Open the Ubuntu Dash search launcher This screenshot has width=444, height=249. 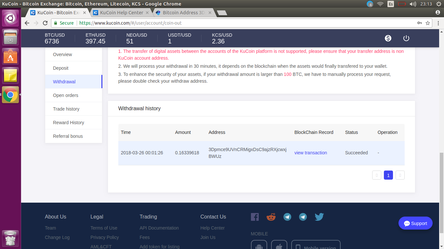(x=10, y=18)
